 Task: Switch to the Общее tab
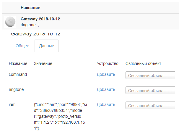(x=22, y=46)
